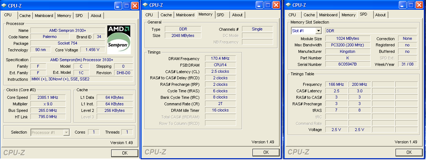Open the Cache tab in the left CPU-Z window

pos(25,16)
